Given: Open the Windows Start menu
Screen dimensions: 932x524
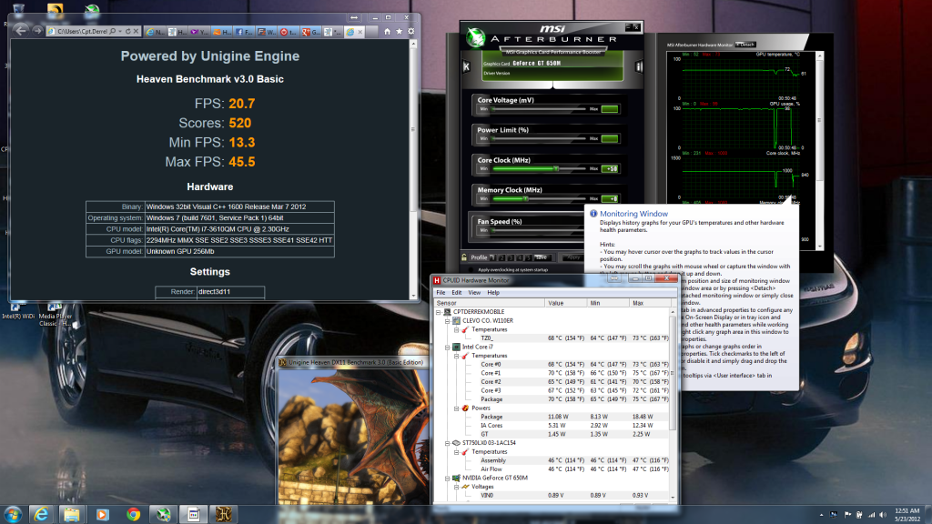Looking at the screenshot, I should pos(13,514).
